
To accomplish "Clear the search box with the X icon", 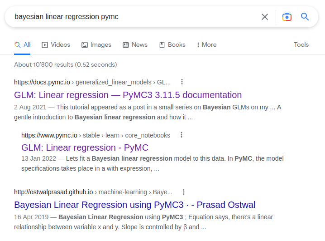I will pyautogui.click(x=265, y=17).
